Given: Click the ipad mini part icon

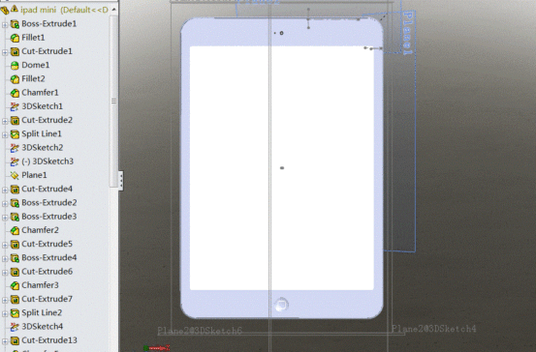Looking at the screenshot, I should point(5,10).
